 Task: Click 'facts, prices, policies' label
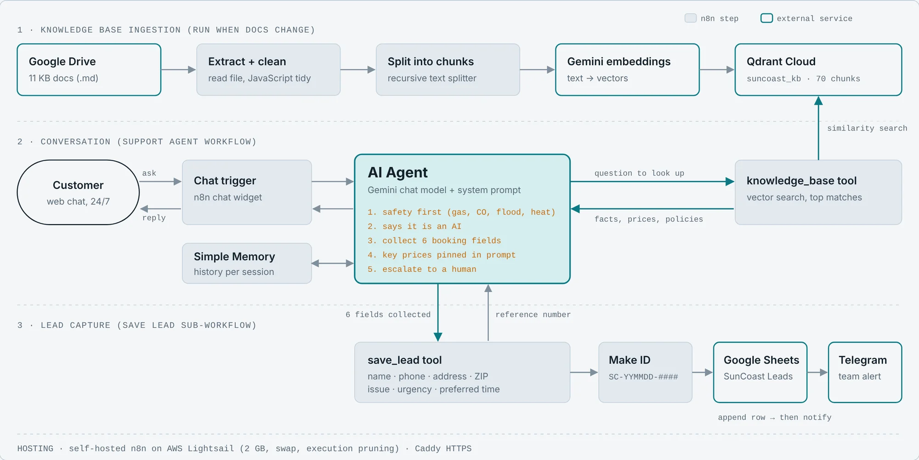coord(648,219)
